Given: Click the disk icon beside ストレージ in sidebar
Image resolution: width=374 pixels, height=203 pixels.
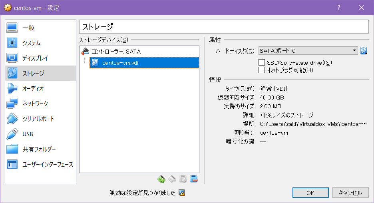Looking at the screenshot, I should click(x=12, y=73).
